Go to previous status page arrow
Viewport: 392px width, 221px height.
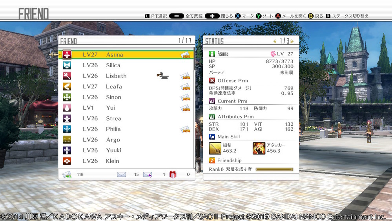[x=275, y=41]
